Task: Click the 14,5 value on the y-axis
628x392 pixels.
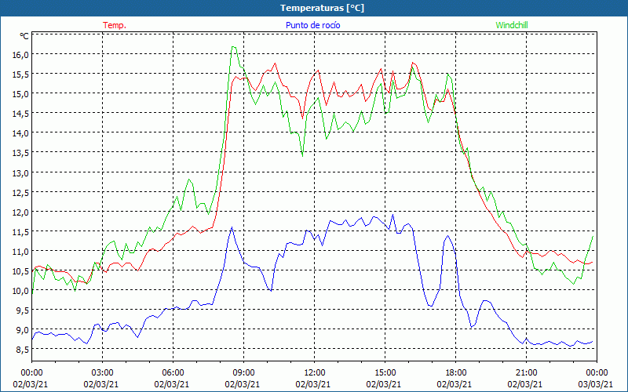Action: [20, 114]
